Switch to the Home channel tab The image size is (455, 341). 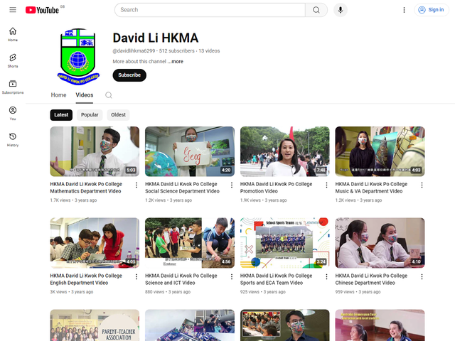click(x=58, y=95)
